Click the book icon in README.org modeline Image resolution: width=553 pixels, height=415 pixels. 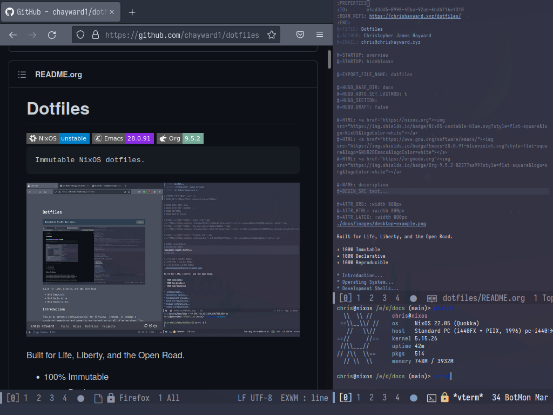[432, 298]
